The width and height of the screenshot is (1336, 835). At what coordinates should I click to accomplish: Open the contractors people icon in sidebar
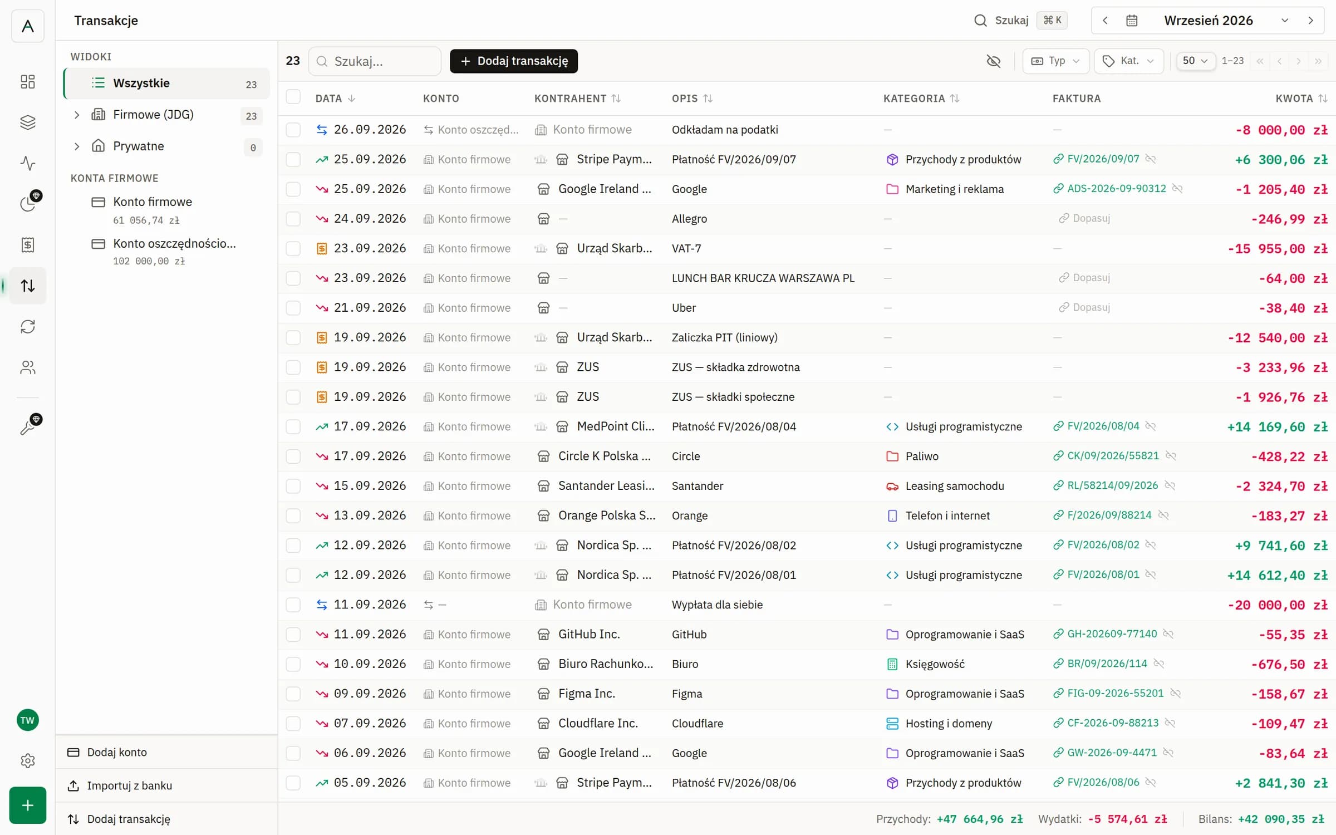[27, 367]
